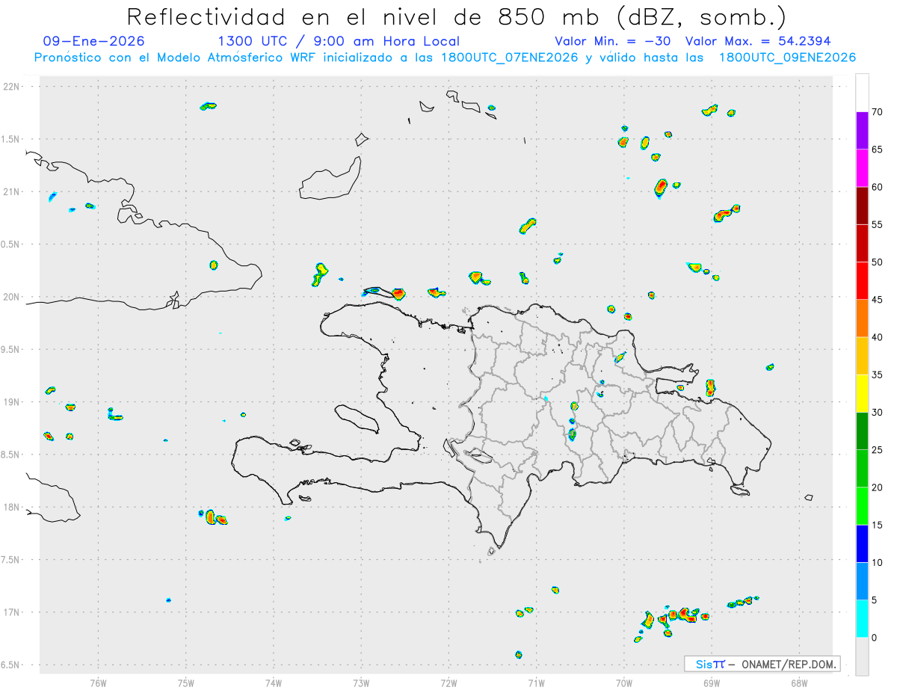Click the purple 65–70 dBZ colorbar segment

click(x=862, y=130)
